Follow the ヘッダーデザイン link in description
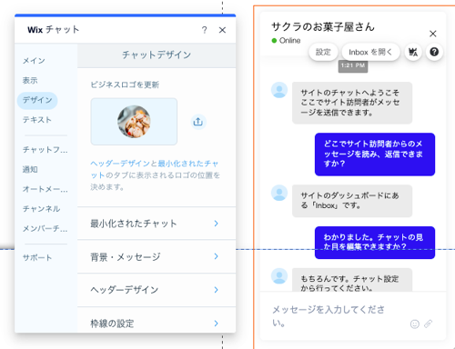Screen dimensions: 455x349 pos(120,164)
